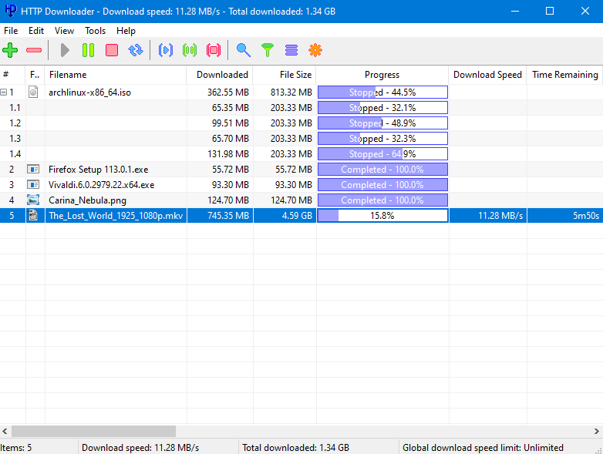Screen dimensions: 603x454
Task: Open the green funnel Filter tool
Action: coord(268,50)
